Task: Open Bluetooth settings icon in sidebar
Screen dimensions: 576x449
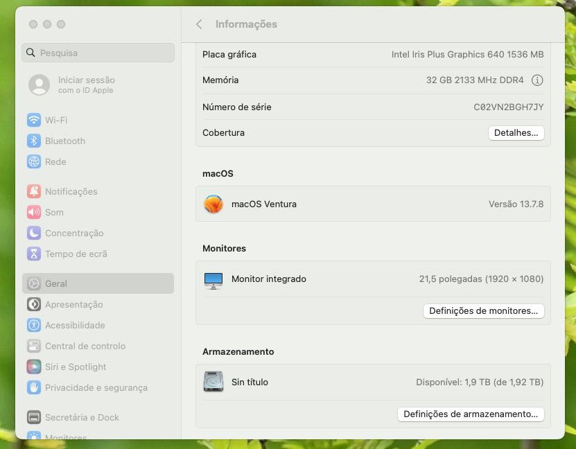Action: coord(34,141)
